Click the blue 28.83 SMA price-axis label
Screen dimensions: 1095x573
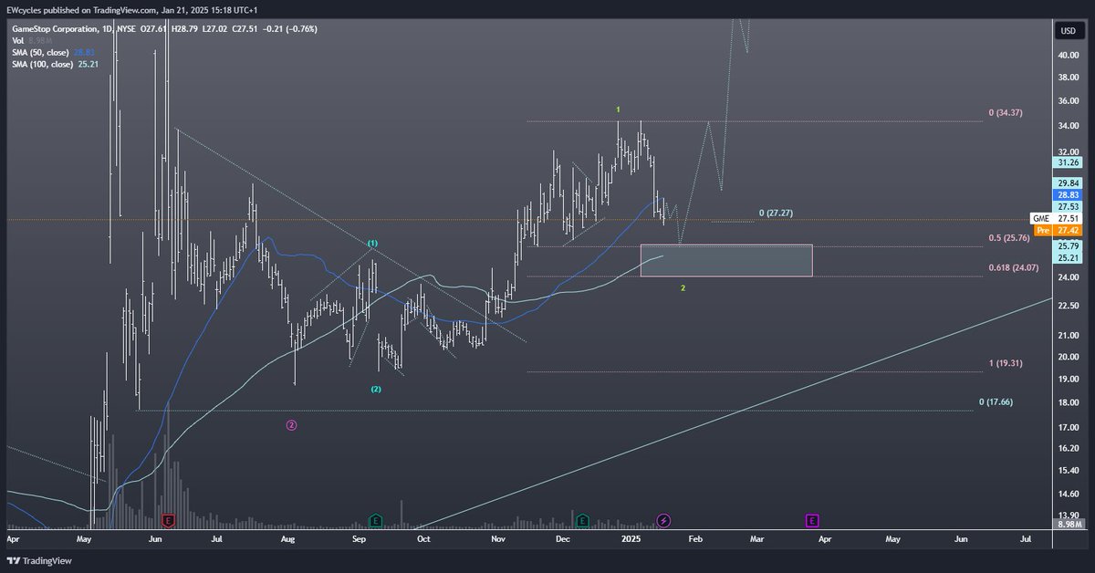point(1068,196)
